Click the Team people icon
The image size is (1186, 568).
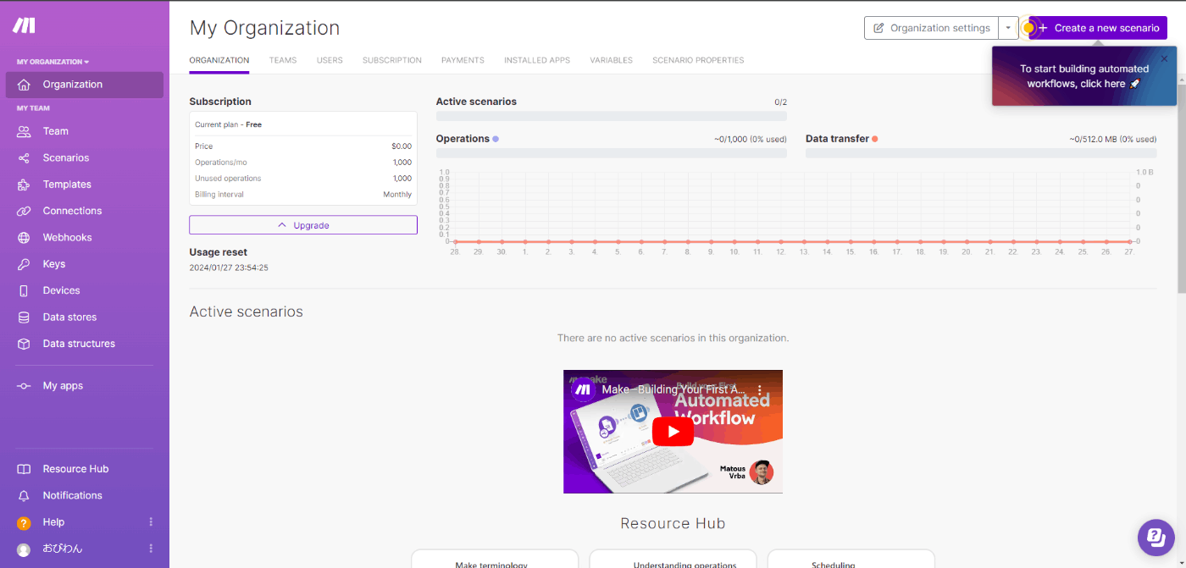(24, 131)
